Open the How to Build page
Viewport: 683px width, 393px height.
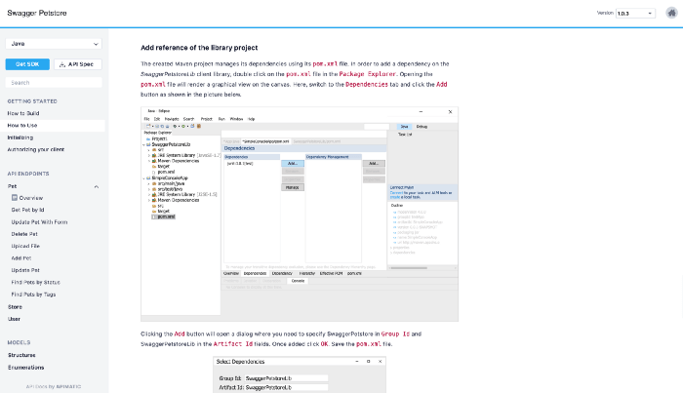tap(23, 113)
